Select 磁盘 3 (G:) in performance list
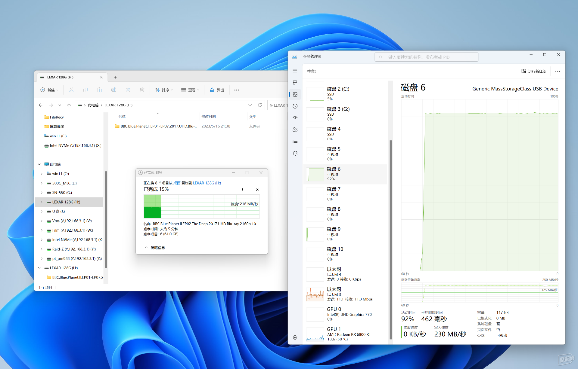Viewport: 578px width, 369px height. point(345,114)
